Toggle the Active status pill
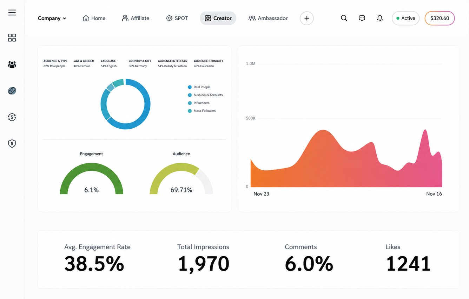 coord(406,18)
